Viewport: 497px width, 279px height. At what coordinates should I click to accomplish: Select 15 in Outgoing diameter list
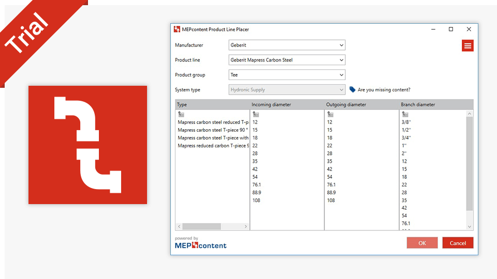tap(330, 130)
